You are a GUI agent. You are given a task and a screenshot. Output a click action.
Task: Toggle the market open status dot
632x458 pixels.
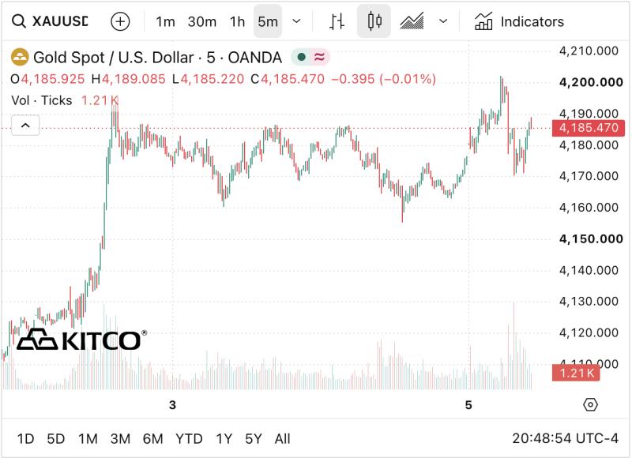coord(301,57)
